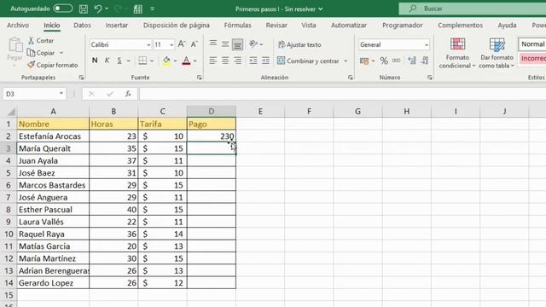Click the table icon in quick access toolbar
546x307 pixels.
pyautogui.click(x=138, y=9)
